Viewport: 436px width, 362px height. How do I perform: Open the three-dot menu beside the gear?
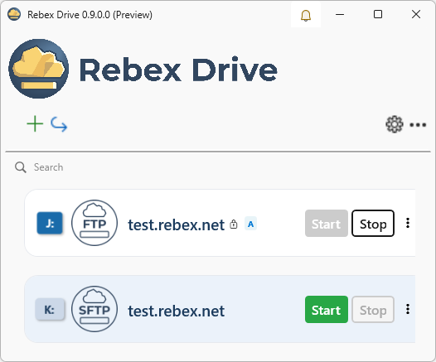click(418, 125)
